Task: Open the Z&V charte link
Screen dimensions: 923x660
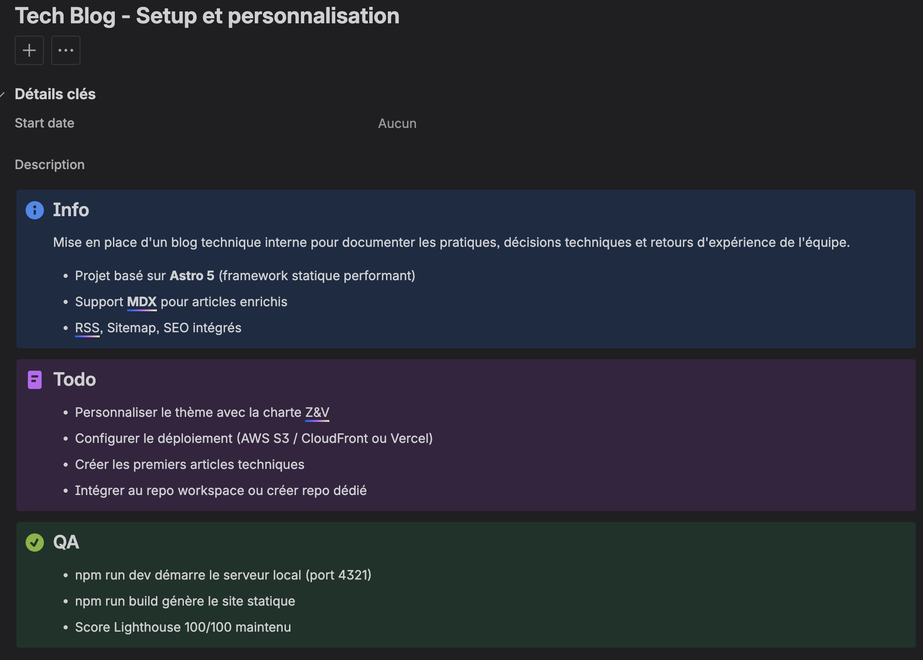Action: 317,412
